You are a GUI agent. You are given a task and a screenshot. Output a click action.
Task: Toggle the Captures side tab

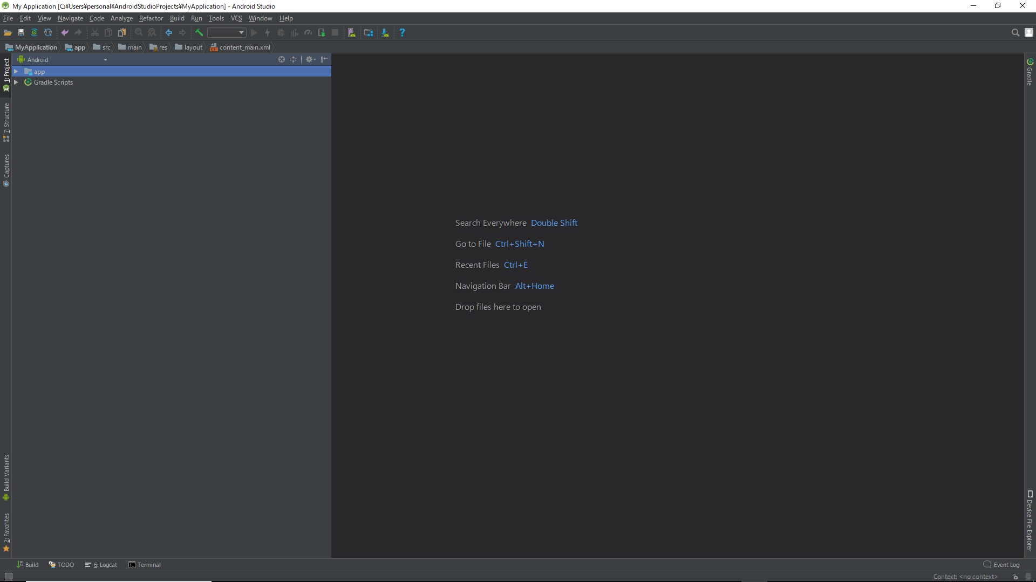6,171
